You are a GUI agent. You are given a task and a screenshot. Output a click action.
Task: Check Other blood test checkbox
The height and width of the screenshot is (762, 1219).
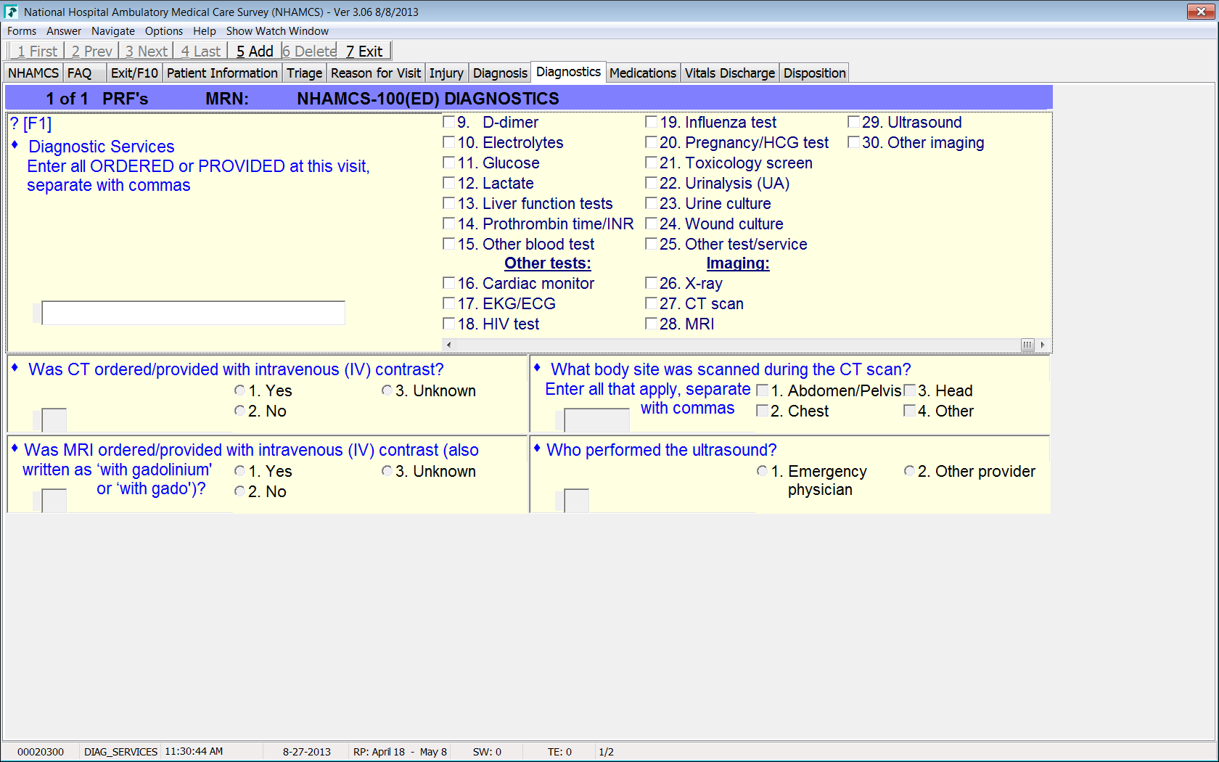tap(449, 244)
